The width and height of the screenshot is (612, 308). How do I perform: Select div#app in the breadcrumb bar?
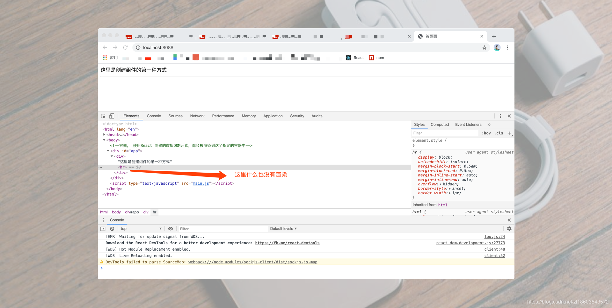(x=132, y=212)
